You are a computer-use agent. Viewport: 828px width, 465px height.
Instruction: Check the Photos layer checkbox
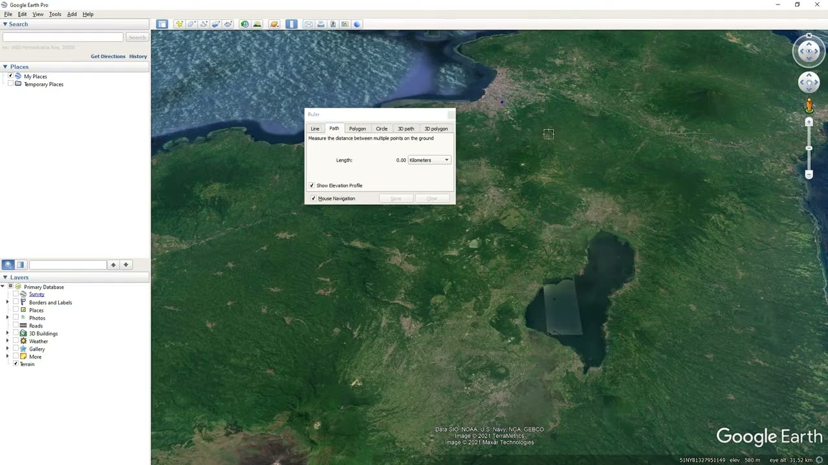(16, 318)
